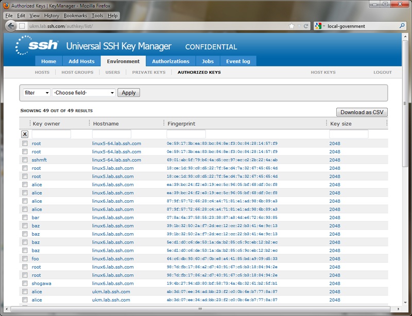Open the Add Hosts tab
Image resolution: width=412 pixels, height=316 pixels.
point(81,61)
